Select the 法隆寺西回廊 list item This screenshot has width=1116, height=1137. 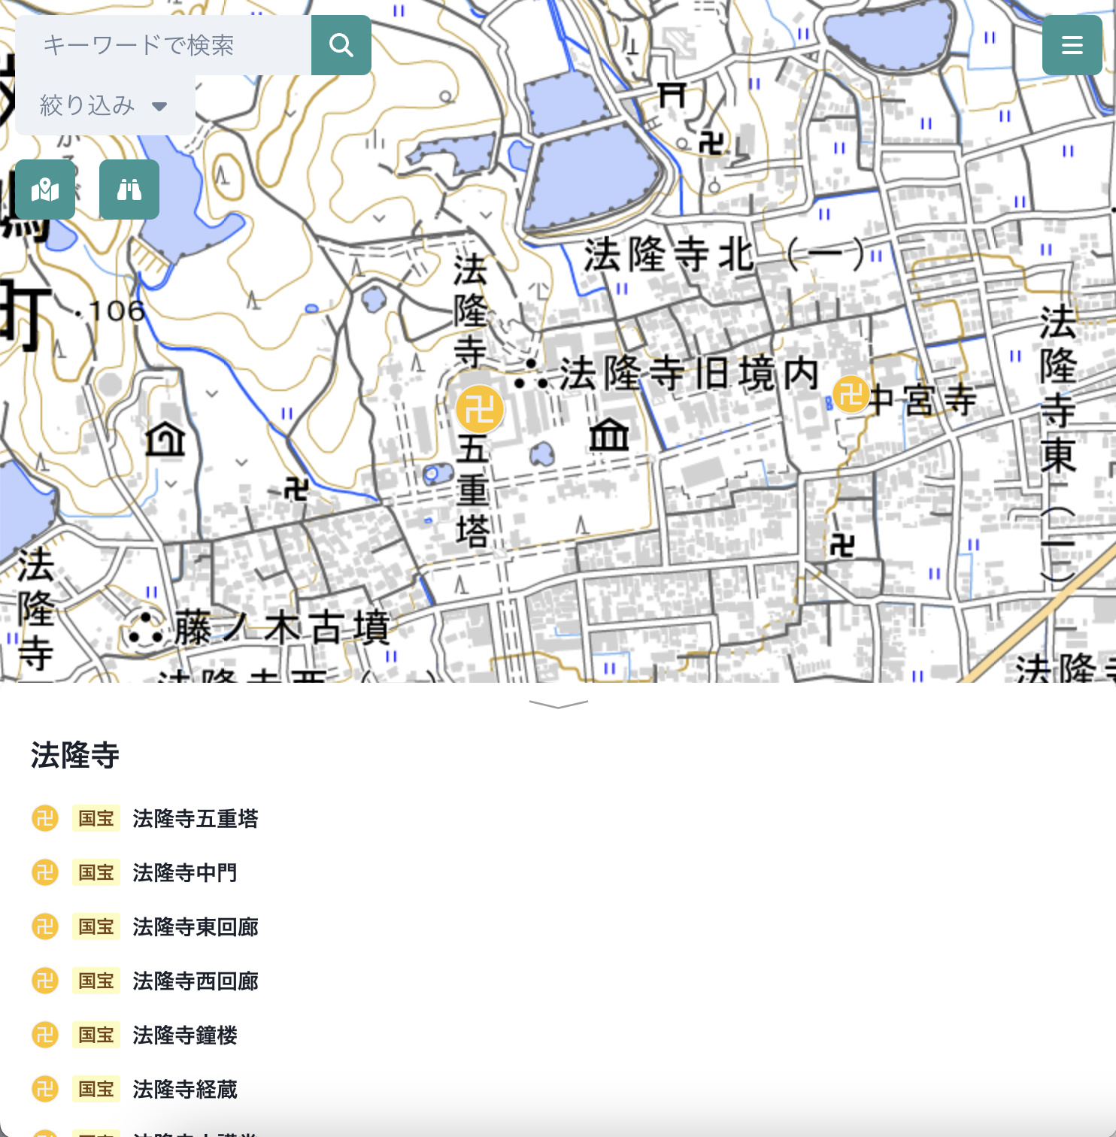(195, 981)
